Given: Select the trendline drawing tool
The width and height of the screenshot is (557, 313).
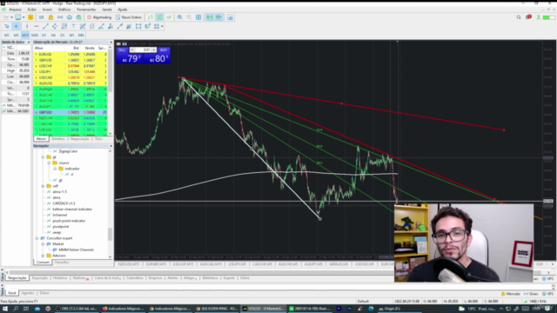Looking at the screenshot, I should [45, 26].
